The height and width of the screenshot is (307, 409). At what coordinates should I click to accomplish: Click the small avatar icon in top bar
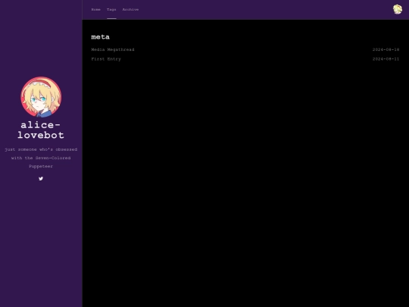tap(398, 9)
